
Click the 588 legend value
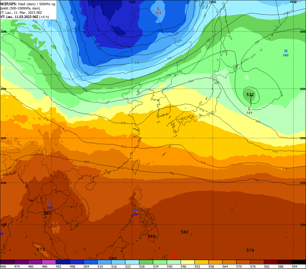[x=281, y=267]
